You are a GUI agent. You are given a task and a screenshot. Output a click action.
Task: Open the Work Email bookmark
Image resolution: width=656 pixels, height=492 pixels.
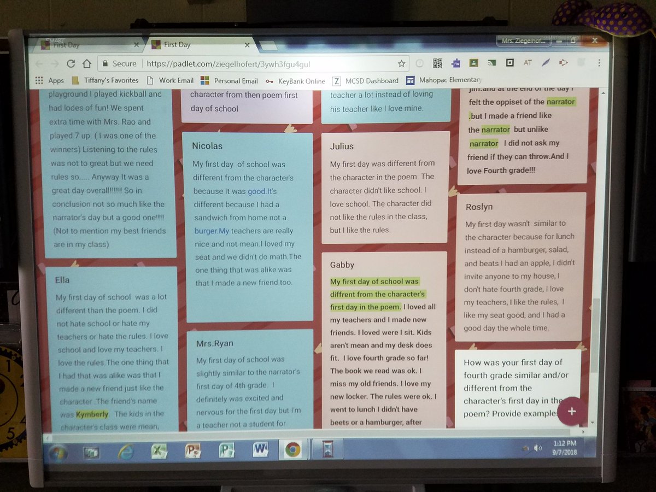[x=169, y=80]
